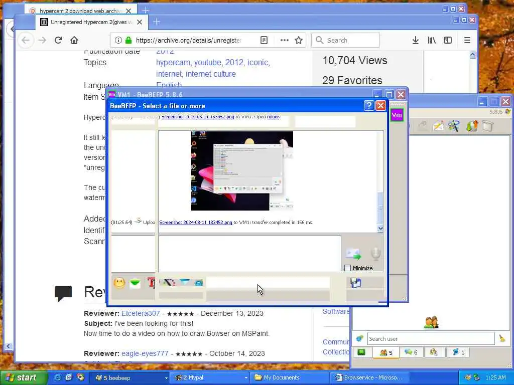
Task: Open reviewer eagle-eyes777 profile link
Action: (145, 353)
